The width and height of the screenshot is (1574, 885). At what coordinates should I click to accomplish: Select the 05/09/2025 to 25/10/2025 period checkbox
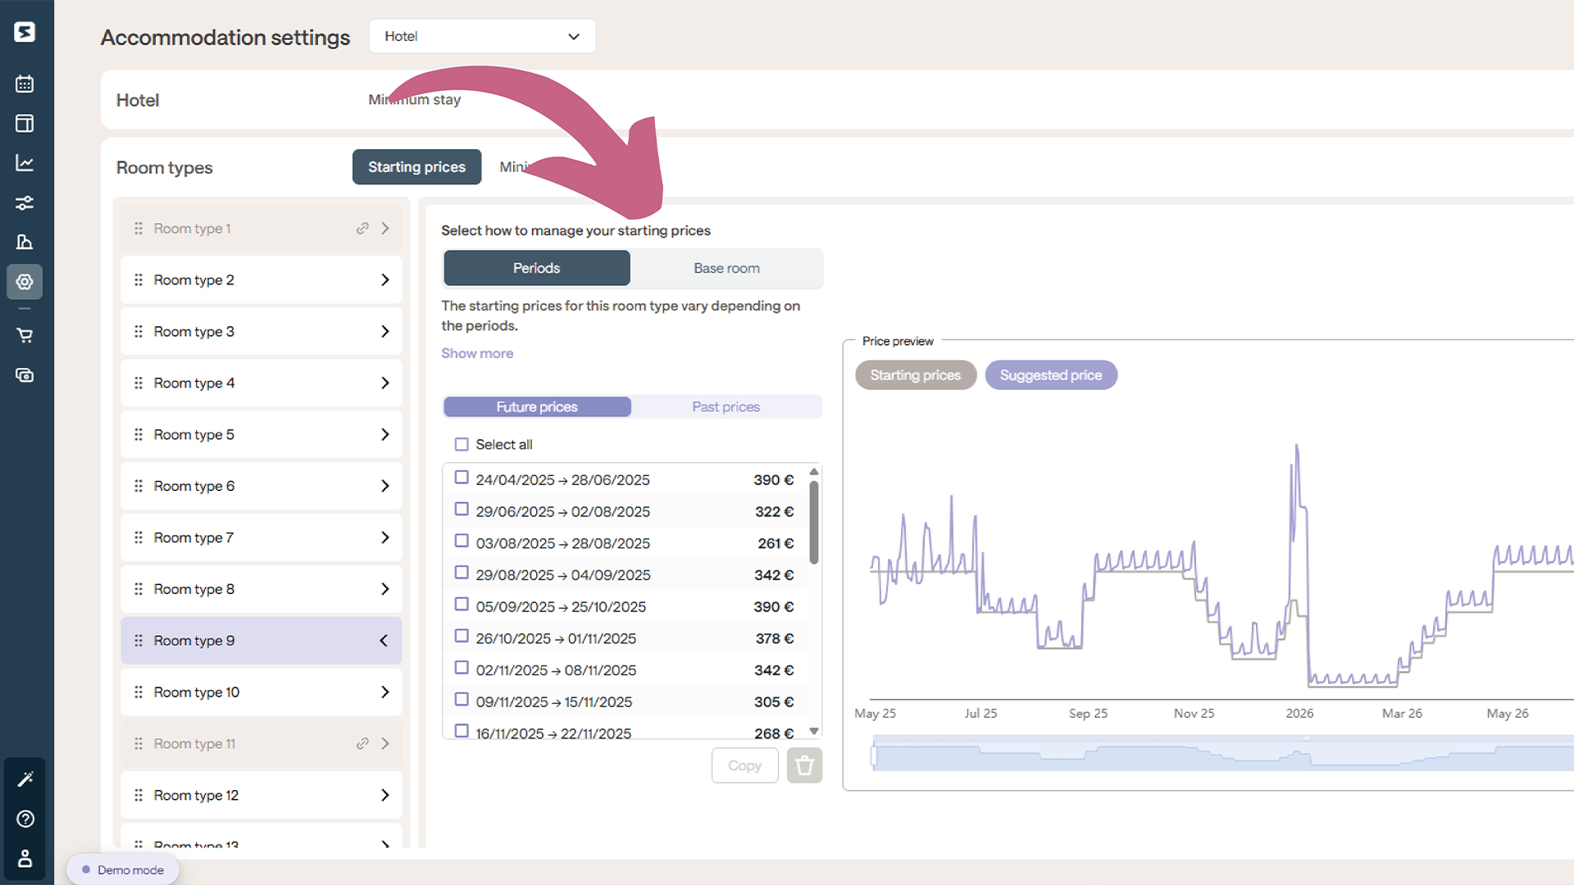coord(462,605)
